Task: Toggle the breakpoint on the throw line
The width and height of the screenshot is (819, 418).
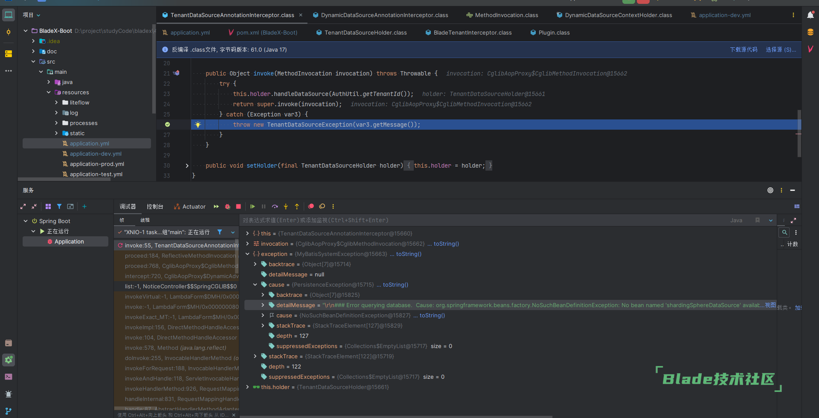Action: 168,125
